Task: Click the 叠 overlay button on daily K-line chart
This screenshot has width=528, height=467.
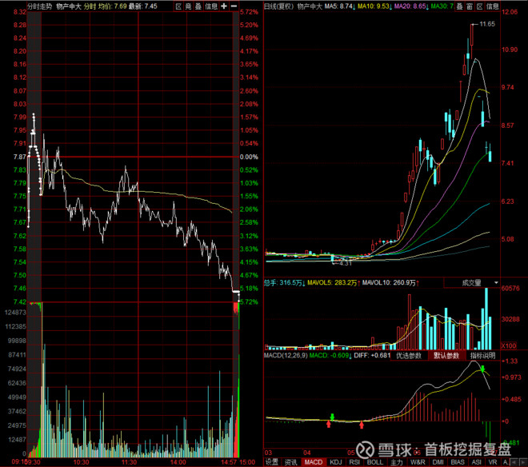Action: (x=460, y=6)
